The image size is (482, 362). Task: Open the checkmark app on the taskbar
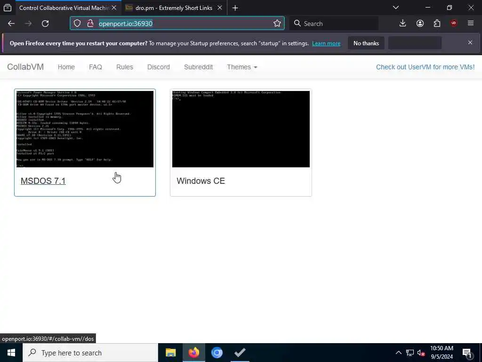240,353
